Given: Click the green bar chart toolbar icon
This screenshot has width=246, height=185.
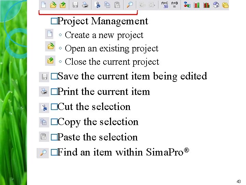Looking at the screenshot, I should 197,5.
